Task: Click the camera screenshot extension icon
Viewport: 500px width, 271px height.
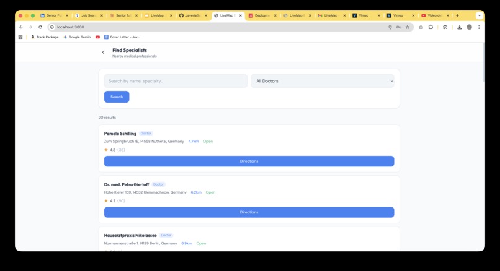Action: pyautogui.click(x=421, y=27)
